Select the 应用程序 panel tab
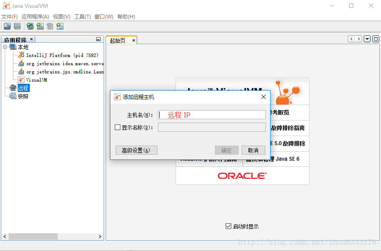The image size is (381, 251). coord(15,40)
